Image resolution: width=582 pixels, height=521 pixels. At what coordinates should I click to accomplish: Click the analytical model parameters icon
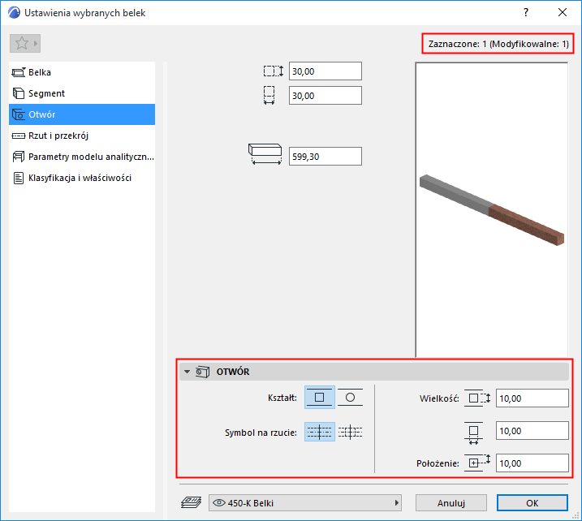tap(19, 157)
